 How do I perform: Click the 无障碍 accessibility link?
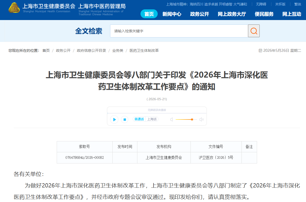pyautogui.click(x=261, y=4)
